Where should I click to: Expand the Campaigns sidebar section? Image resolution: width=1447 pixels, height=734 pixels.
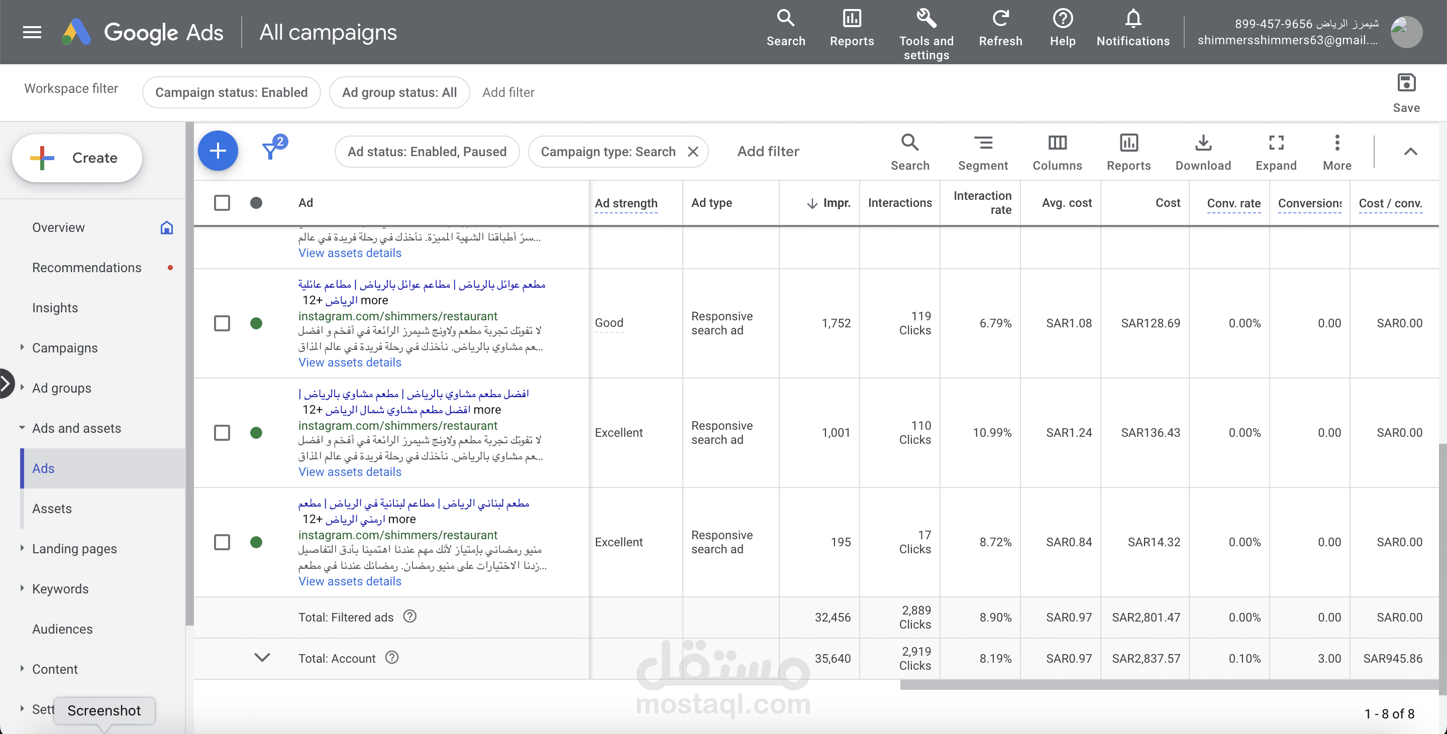(23, 347)
